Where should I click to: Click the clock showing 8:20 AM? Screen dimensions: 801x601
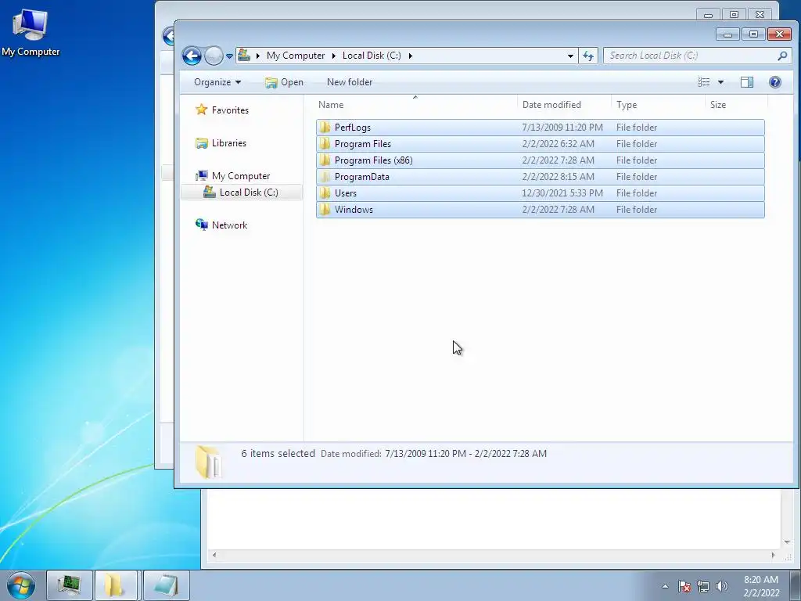(761, 586)
